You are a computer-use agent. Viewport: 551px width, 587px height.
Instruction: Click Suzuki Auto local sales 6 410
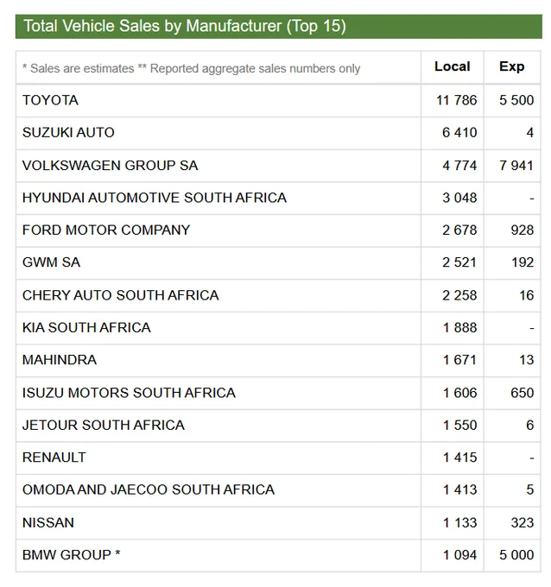(x=459, y=133)
